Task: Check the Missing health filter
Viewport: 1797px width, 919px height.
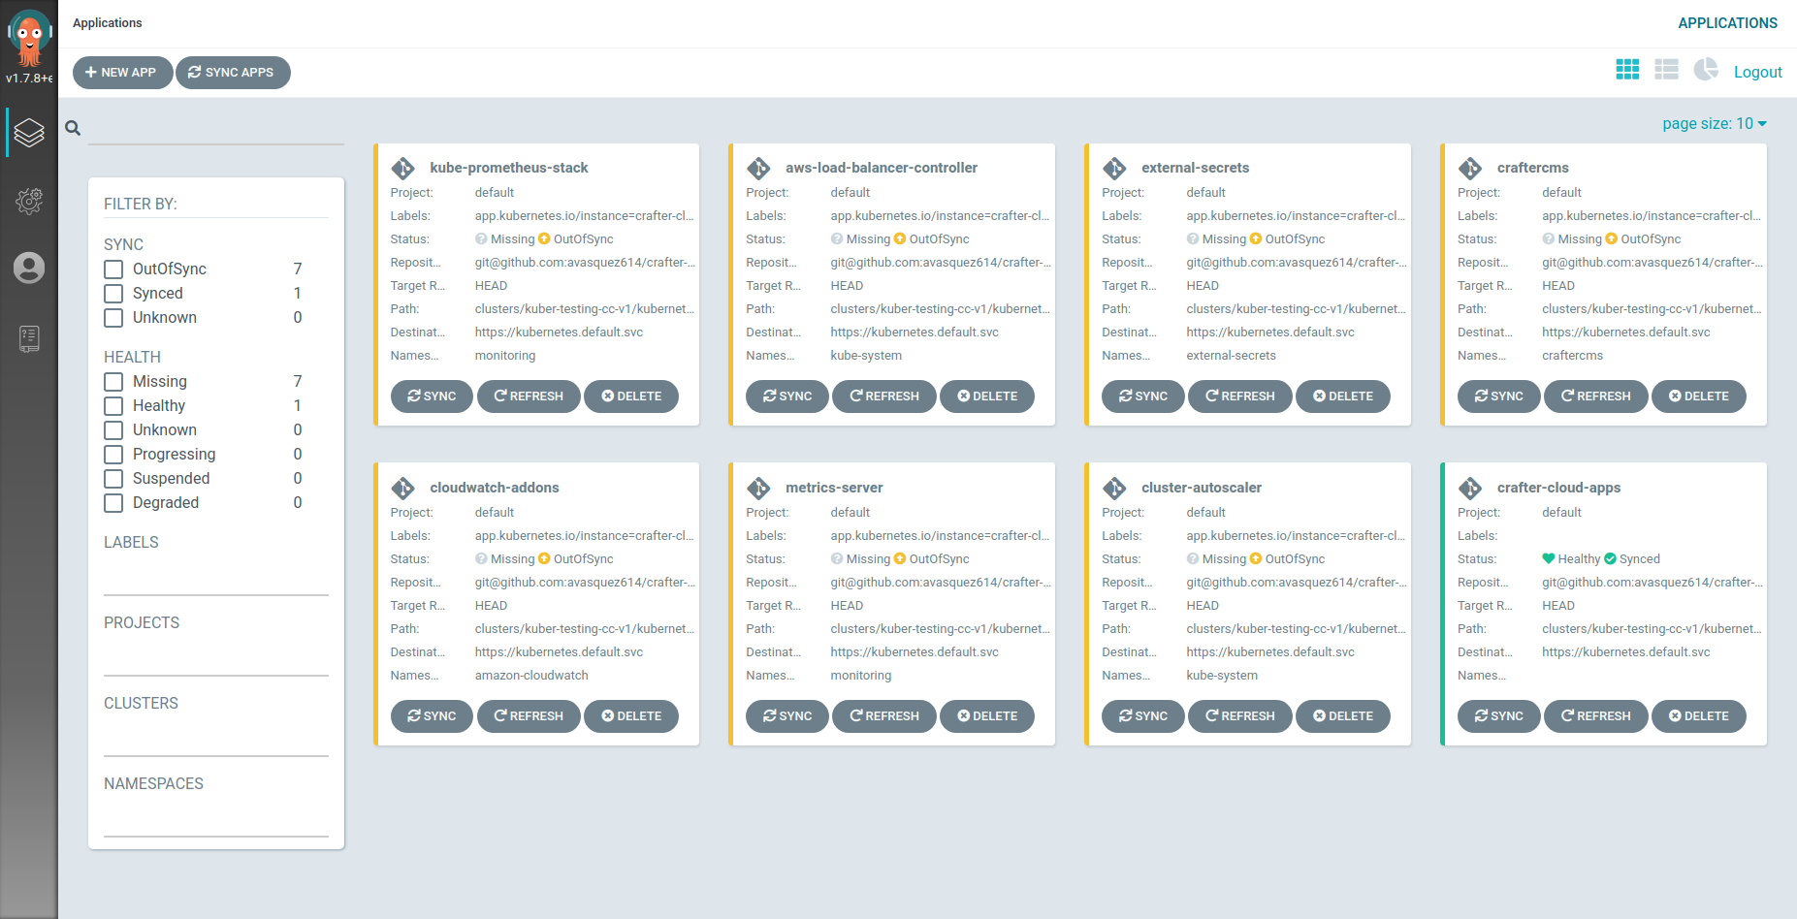Action: (113, 382)
